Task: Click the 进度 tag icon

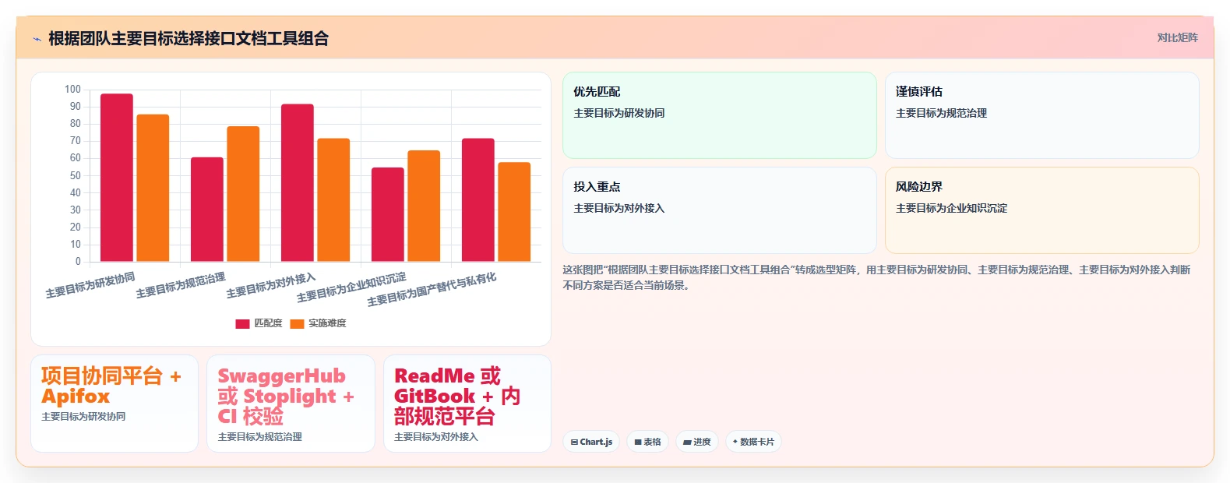Action: [687, 442]
